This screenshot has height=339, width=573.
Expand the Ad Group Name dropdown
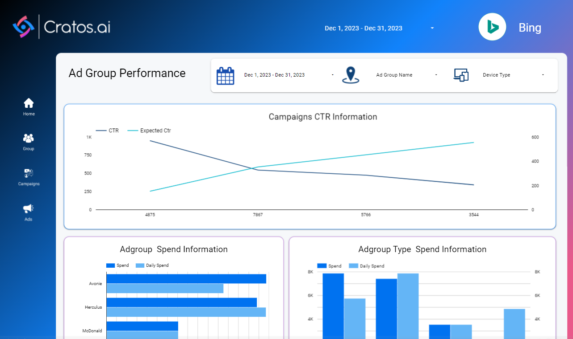406,75
